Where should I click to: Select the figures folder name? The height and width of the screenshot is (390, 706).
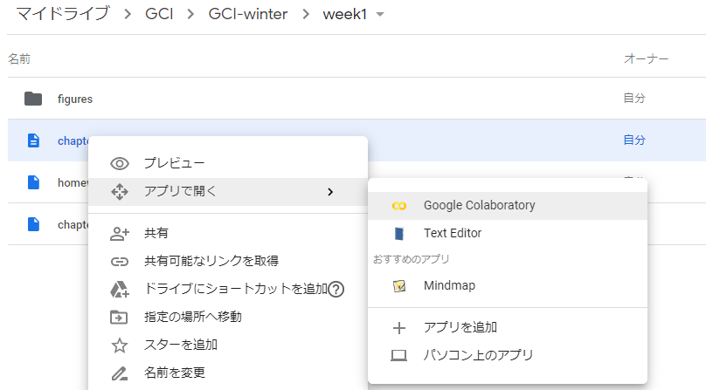pos(75,99)
